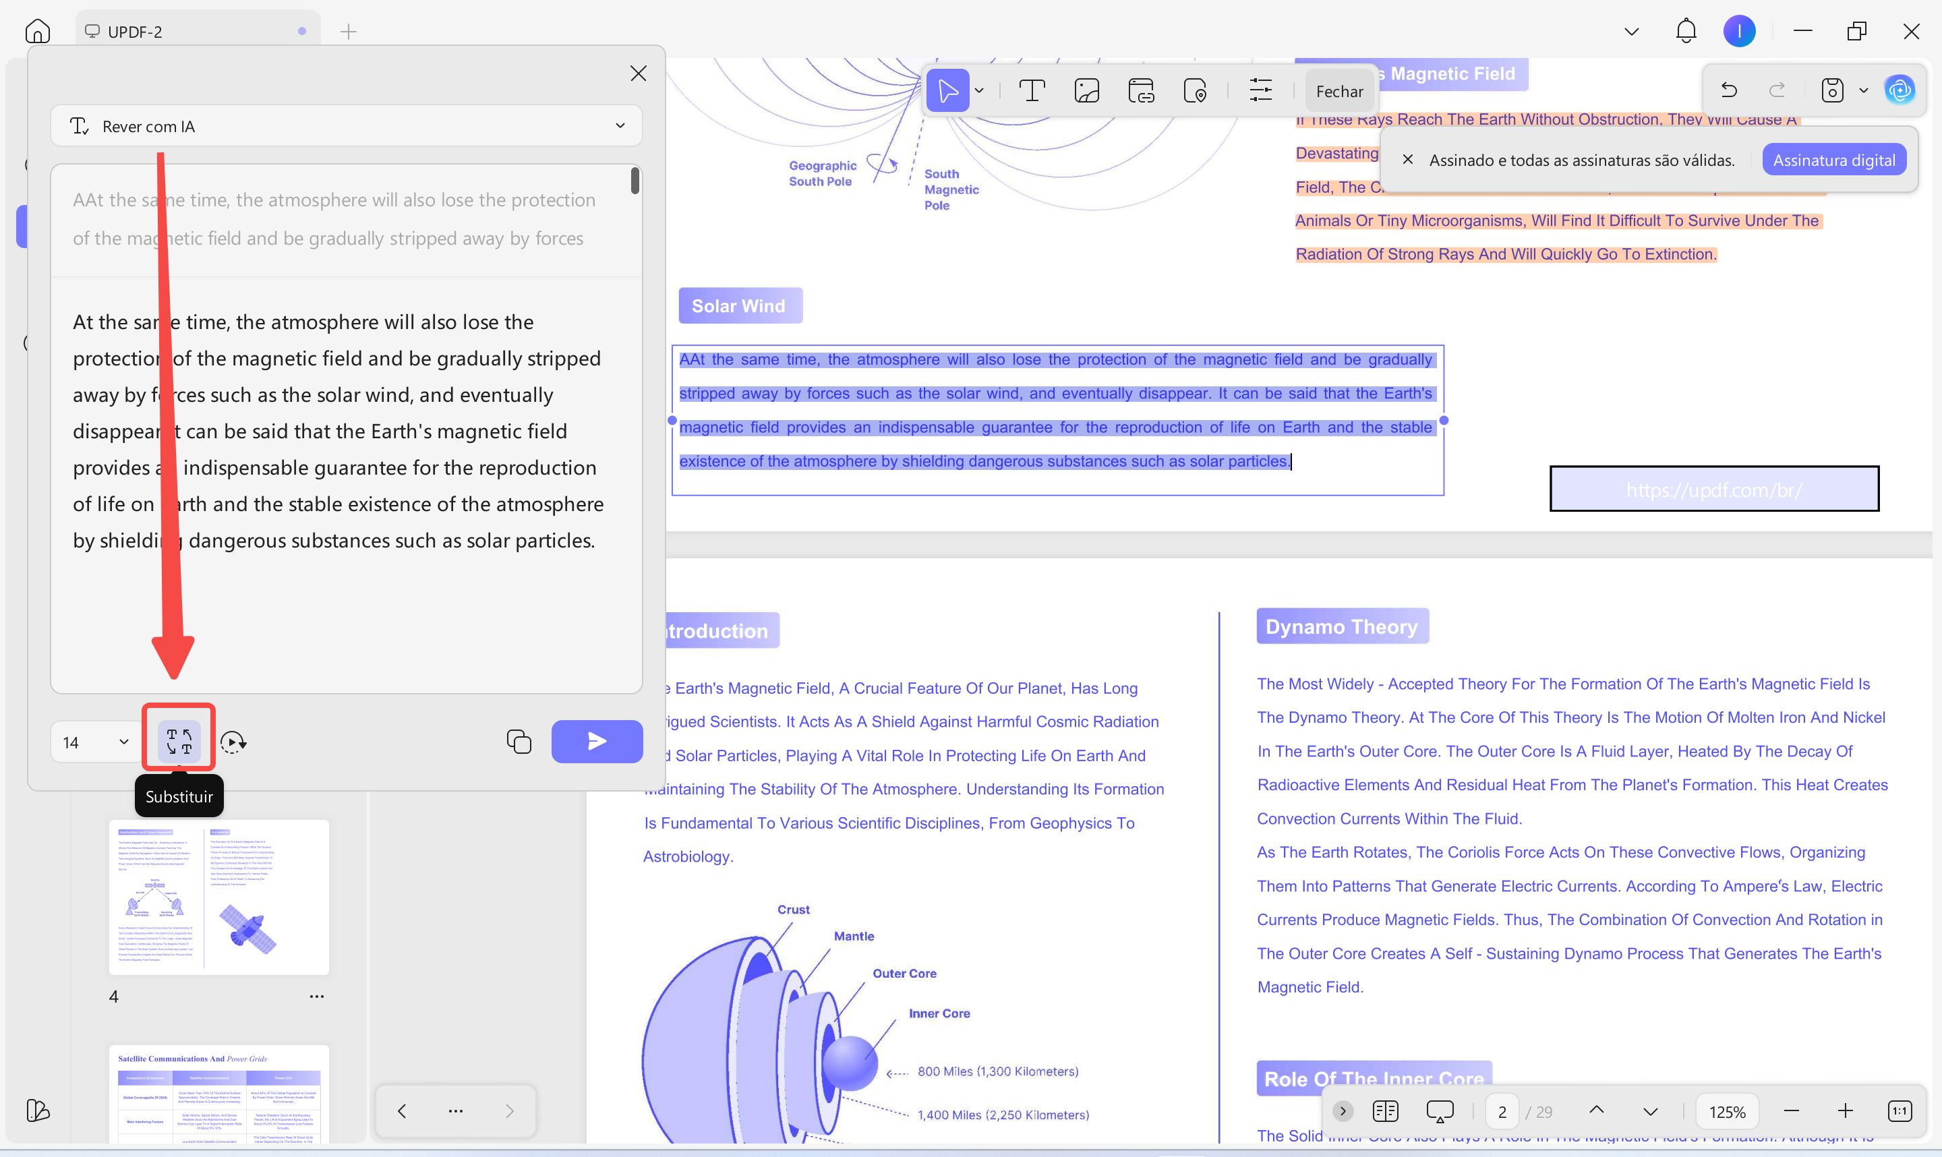Click the Fechar button
The width and height of the screenshot is (1942, 1157).
[1338, 91]
